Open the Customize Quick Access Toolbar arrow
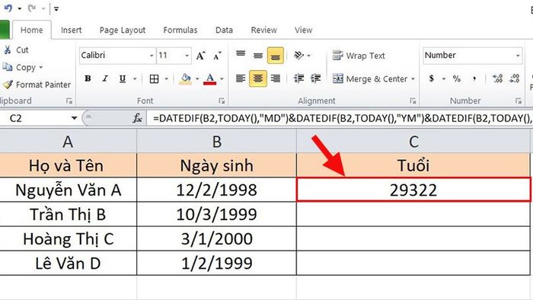The image size is (533, 300). tap(56, 9)
